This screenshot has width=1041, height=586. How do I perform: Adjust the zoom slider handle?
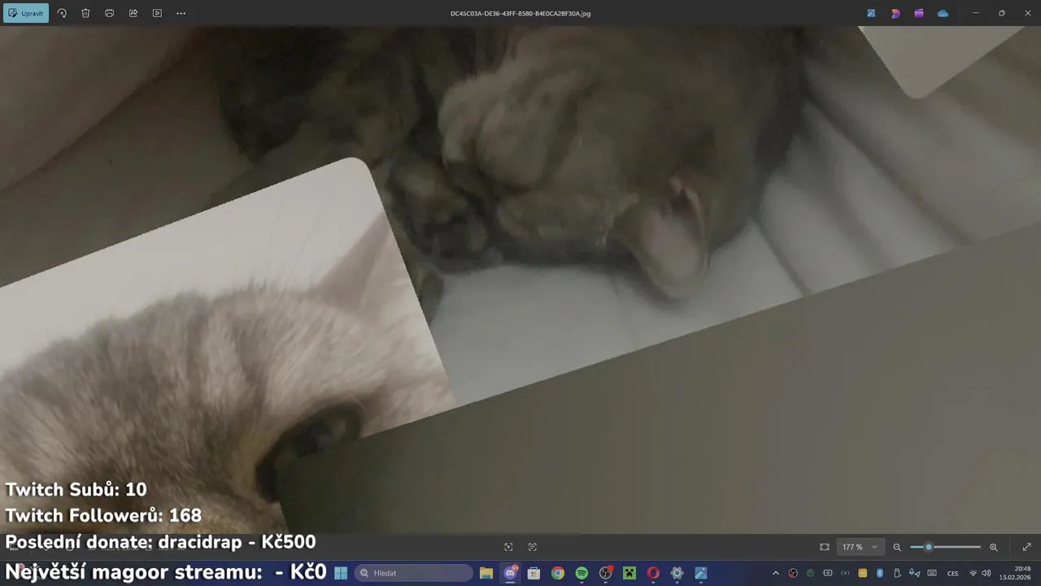[x=928, y=547]
